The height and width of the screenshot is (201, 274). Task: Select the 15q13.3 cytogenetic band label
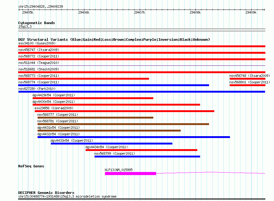[x=25, y=27]
